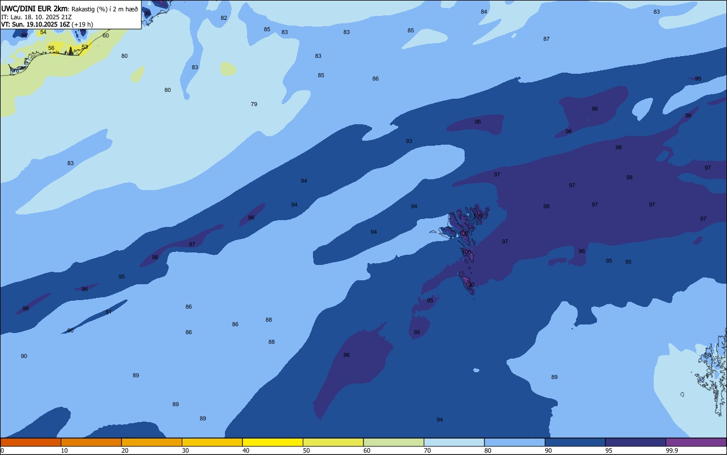
Task: Click the humidity value 53 near the coast
Action: (85, 47)
